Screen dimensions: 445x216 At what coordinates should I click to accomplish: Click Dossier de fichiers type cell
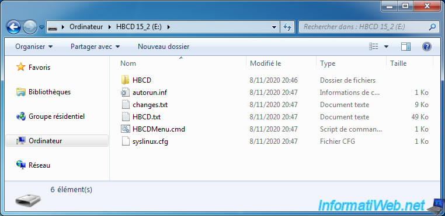pos(347,80)
